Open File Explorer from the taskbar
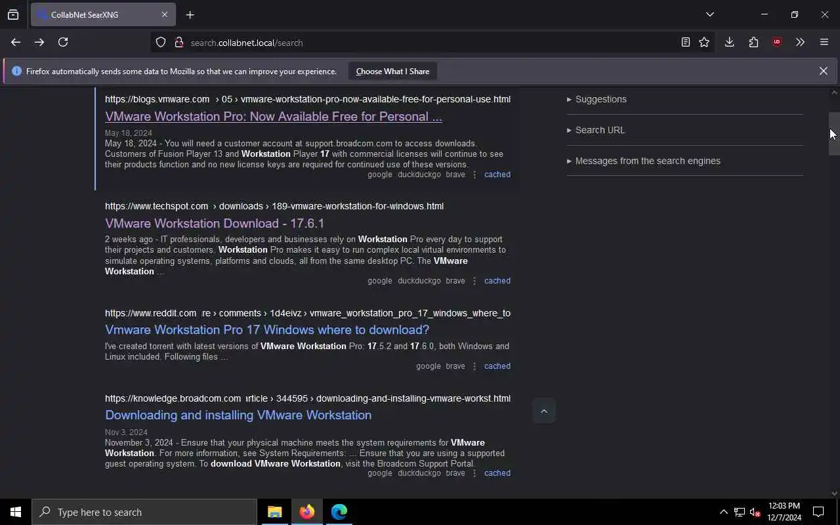This screenshot has height=525, width=840. [274, 512]
